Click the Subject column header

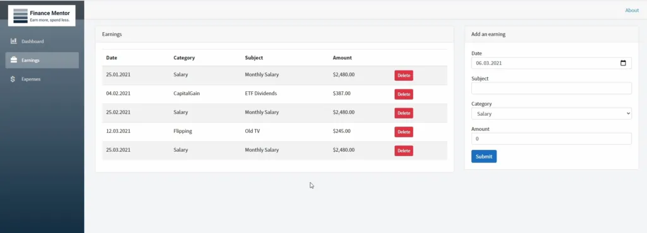coord(254,58)
